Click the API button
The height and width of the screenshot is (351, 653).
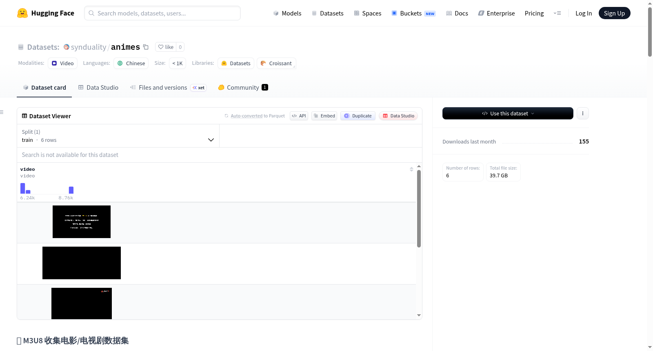pyautogui.click(x=299, y=116)
